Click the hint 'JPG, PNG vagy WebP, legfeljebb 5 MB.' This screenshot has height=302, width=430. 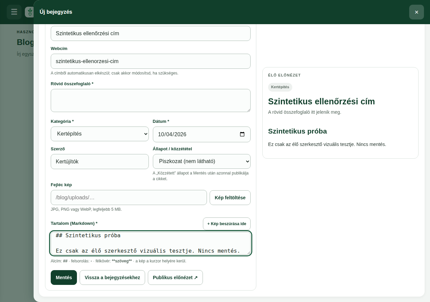(86, 209)
